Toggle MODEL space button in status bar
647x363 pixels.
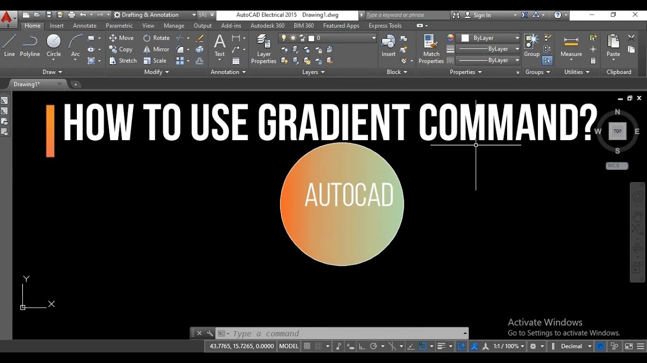tap(289, 346)
